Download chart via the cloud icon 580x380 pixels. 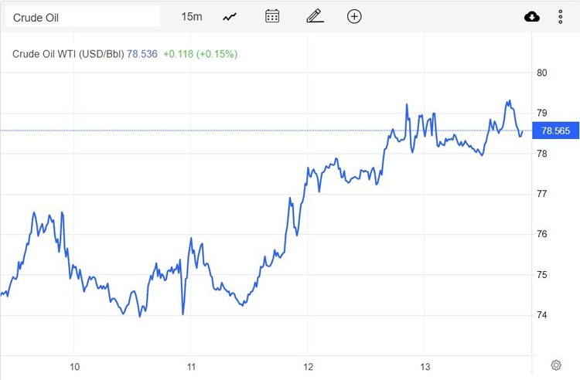click(532, 16)
